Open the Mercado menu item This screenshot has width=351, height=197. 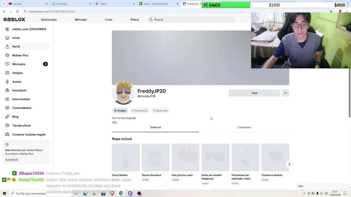coord(81,19)
